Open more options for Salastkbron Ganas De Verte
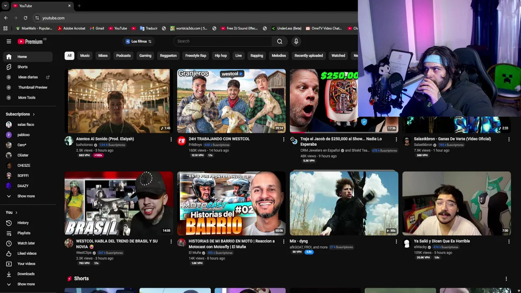Screen dimensions: 521x293 pos(509,139)
